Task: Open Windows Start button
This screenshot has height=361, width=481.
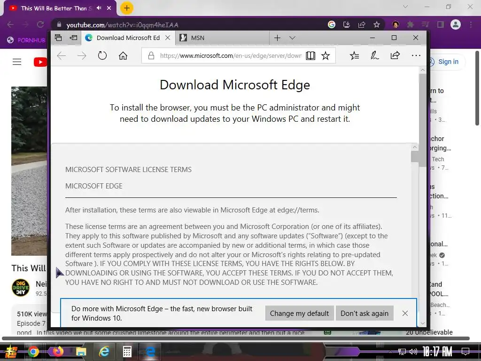Action: [11, 352]
